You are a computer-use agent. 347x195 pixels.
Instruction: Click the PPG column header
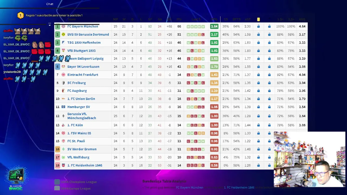coord(214,19)
